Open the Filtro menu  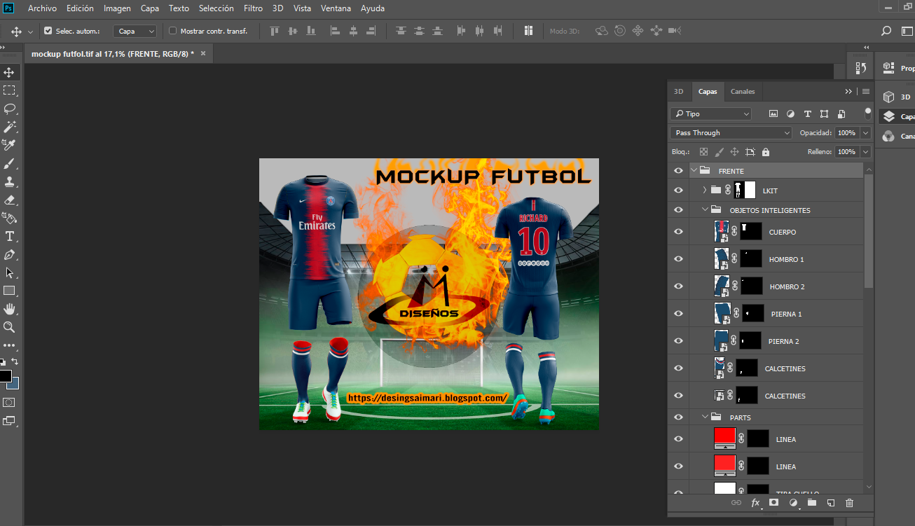[x=253, y=8]
